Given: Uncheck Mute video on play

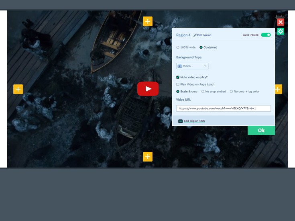Looking at the screenshot, I should (x=178, y=77).
